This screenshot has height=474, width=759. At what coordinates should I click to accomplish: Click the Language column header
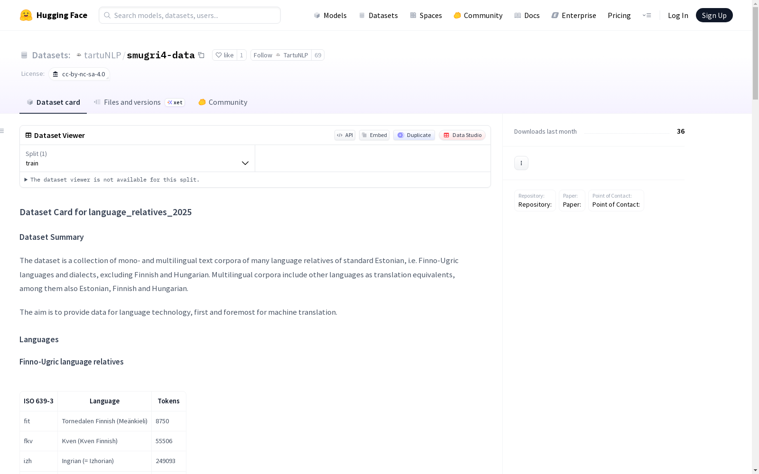tap(104, 401)
